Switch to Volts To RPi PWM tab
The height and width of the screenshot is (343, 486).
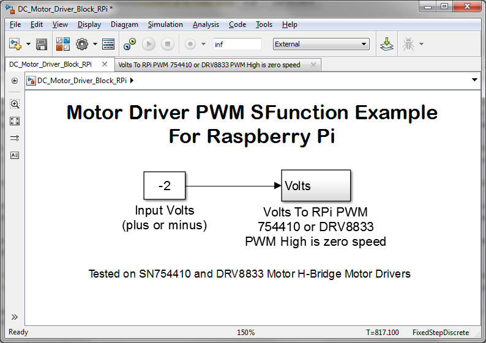point(210,64)
